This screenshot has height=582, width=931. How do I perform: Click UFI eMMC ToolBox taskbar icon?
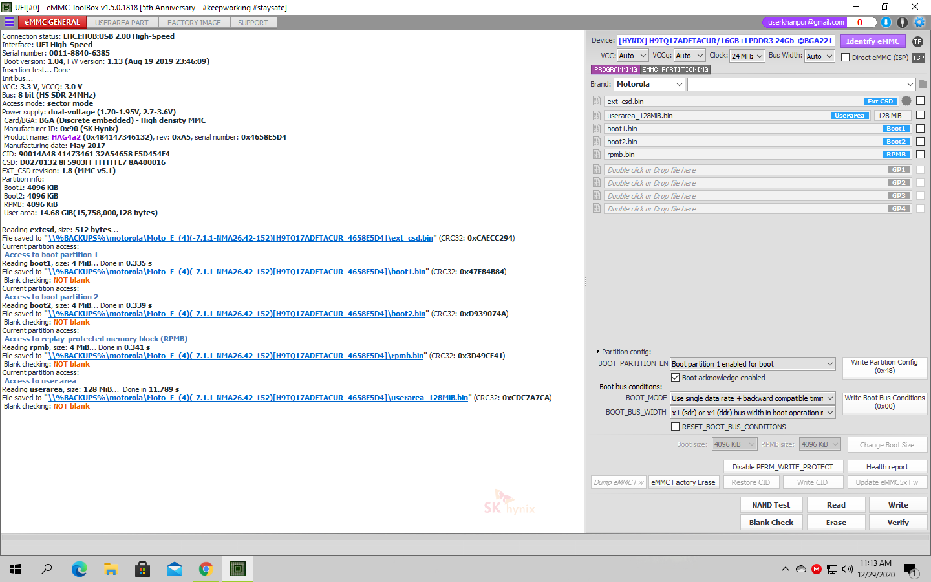[238, 569]
